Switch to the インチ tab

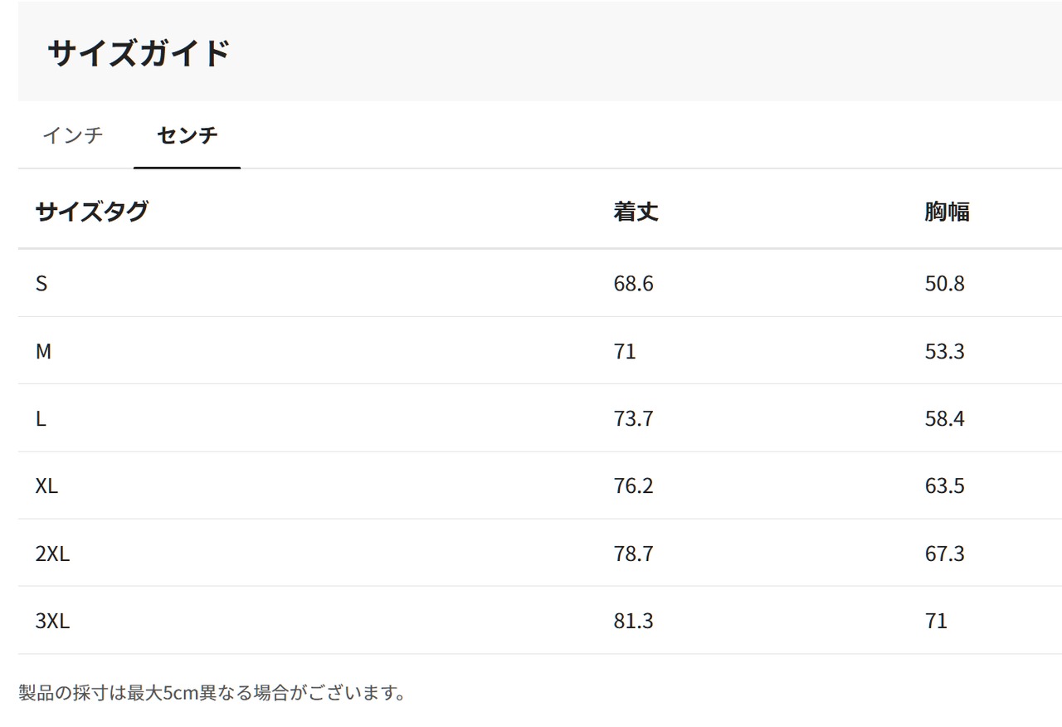pos(73,134)
